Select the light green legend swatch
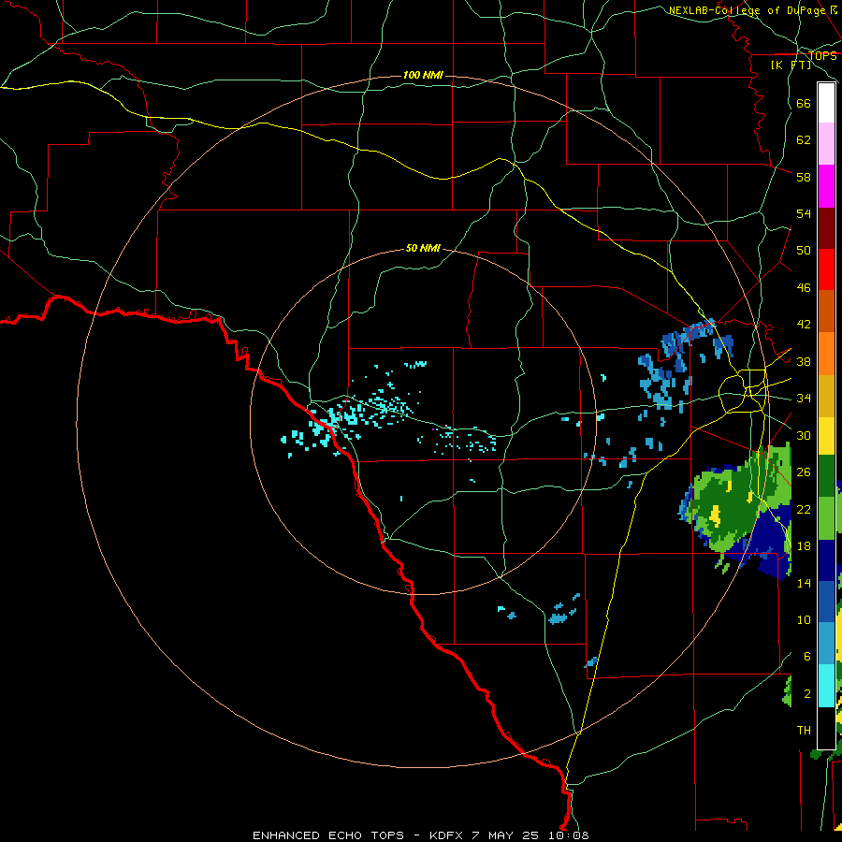842x842 pixels. [x=826, y=518]
